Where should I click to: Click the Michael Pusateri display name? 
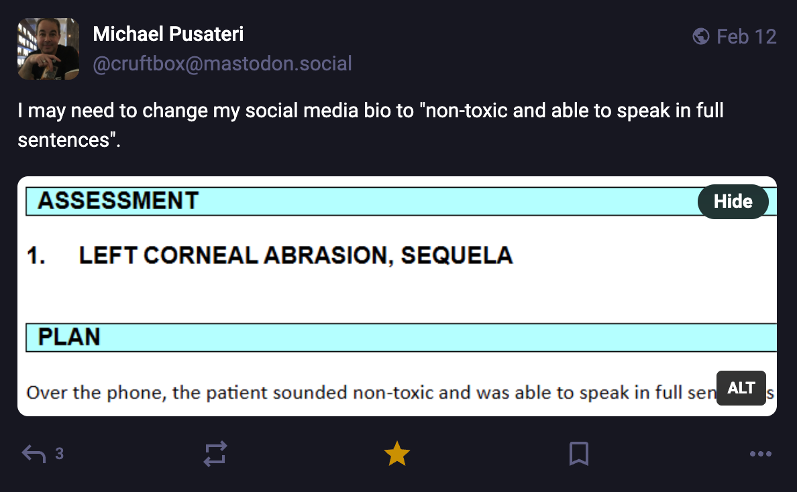pyautogui.click(x=168, y=34)
